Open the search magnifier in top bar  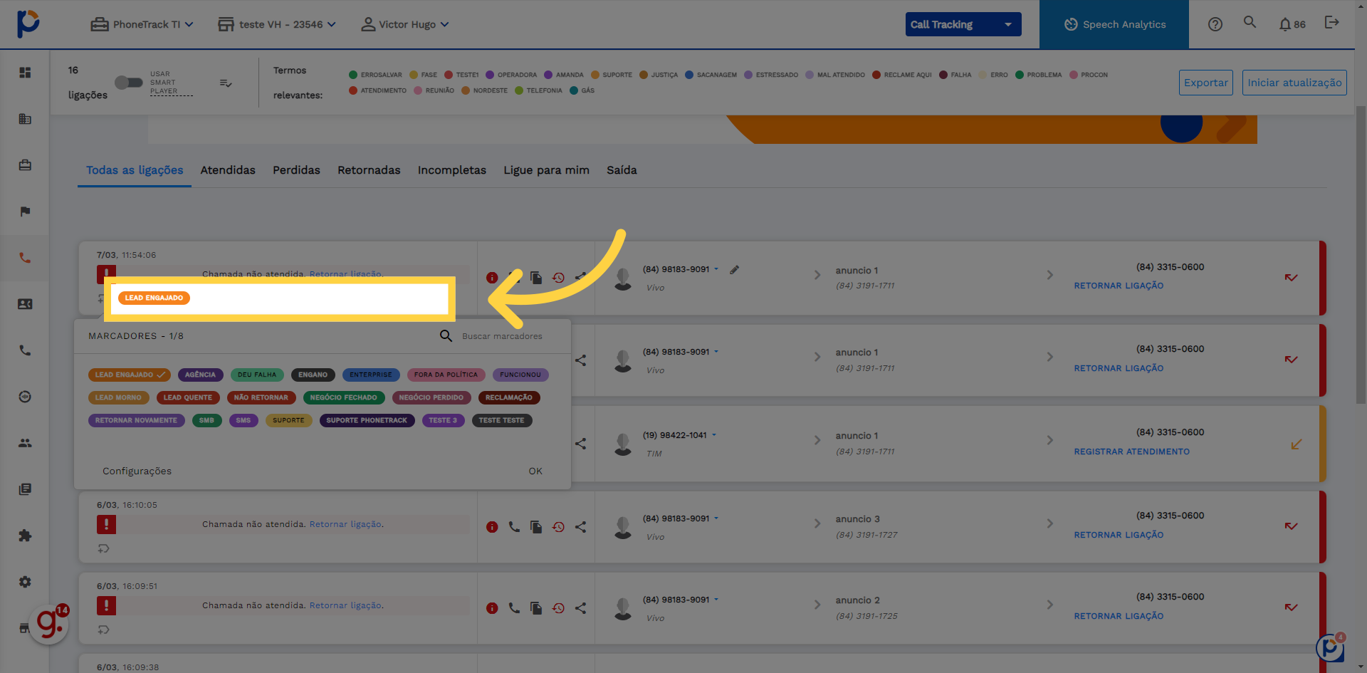pyautogui.click(x=1250, y=22)
